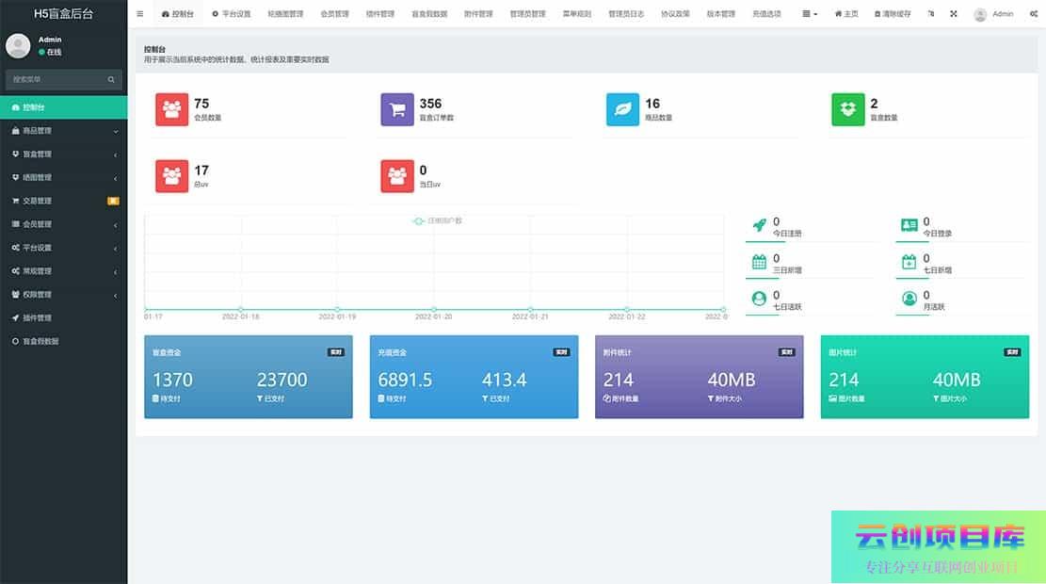Open the 会员管理 tab
This screenshot has width=1046, height=584.
coord(334,14)
